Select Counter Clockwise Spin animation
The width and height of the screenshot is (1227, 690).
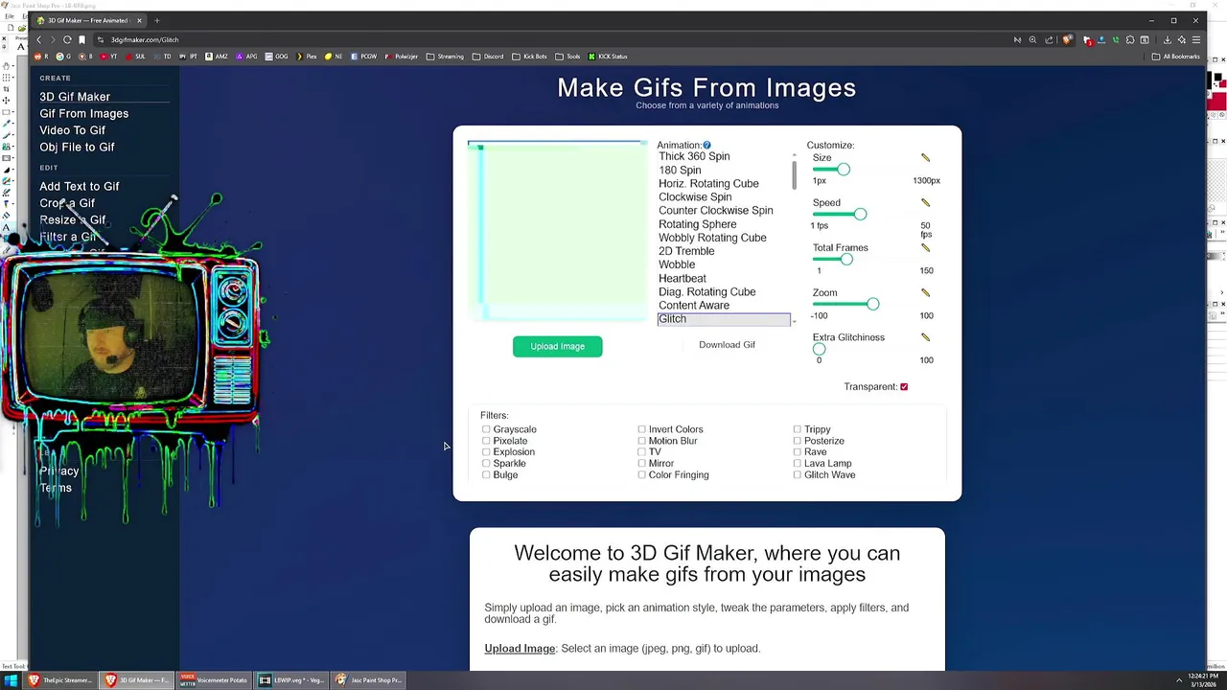point(716,210)
